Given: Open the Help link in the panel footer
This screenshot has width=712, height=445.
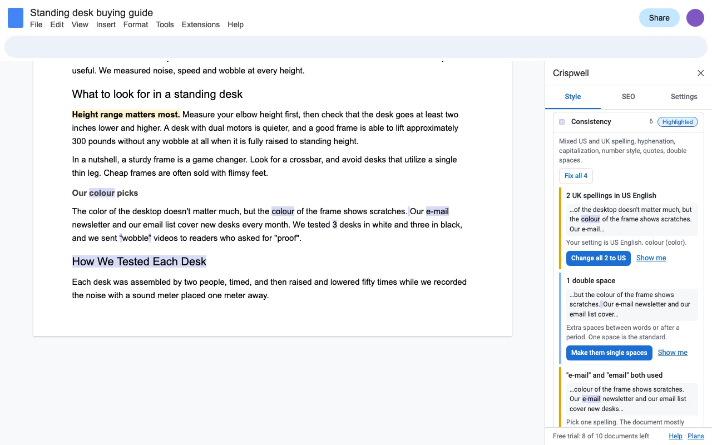Looking at the screenshot, I should pos(675,436).
